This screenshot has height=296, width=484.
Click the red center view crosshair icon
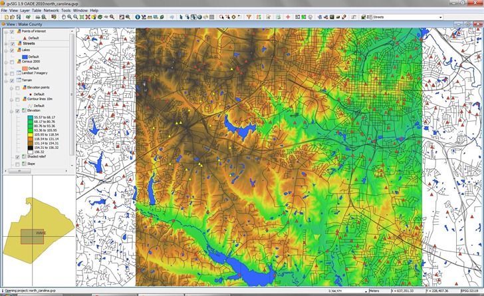coord(287,17)
